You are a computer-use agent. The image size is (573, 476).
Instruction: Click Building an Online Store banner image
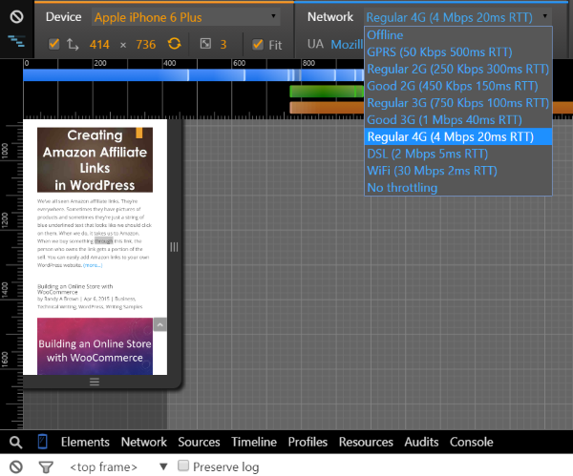(95, 346)
